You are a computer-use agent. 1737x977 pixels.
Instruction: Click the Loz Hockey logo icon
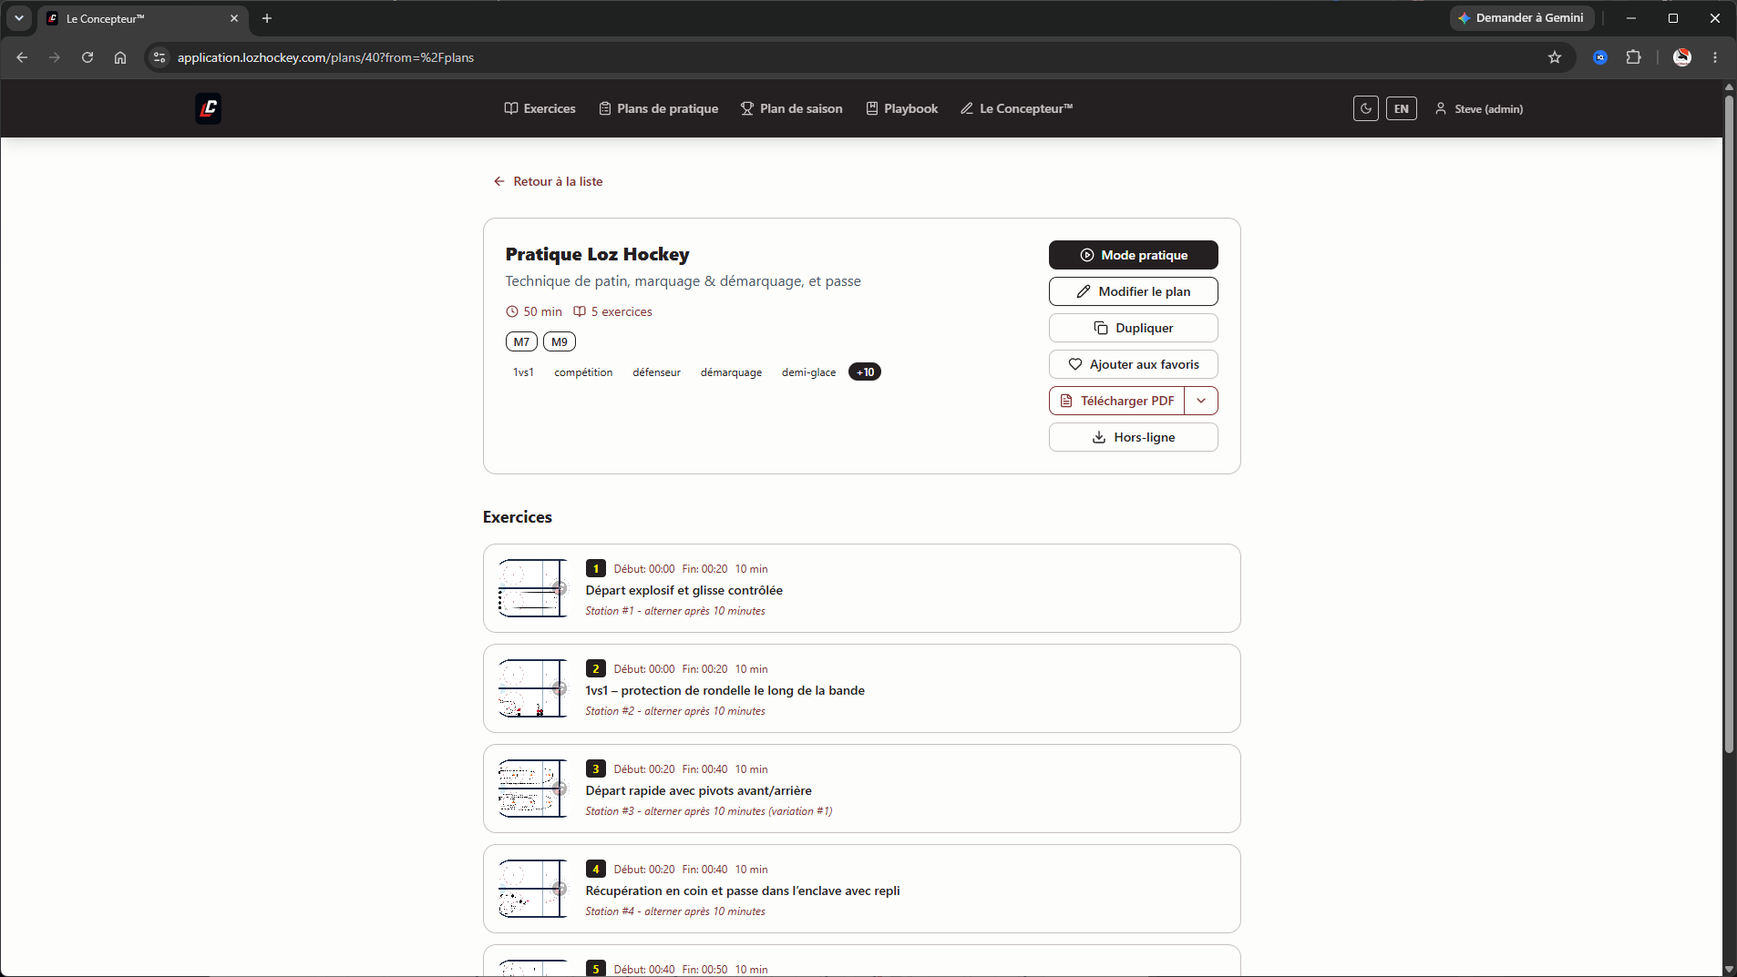point(208,108)
